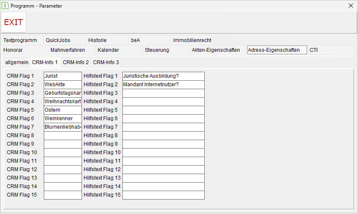
Task: Focus the empty Hilfstext Flag 5 field
Action: tap(163, 110)
